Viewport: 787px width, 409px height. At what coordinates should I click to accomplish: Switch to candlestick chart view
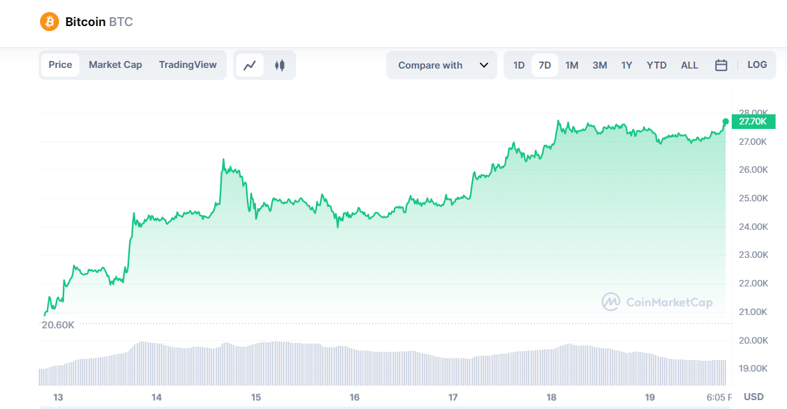click(279, 65)
